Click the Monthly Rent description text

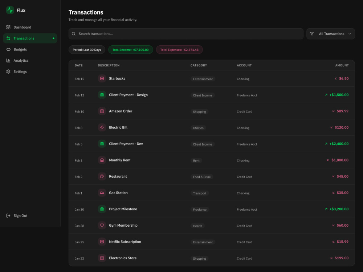[120, 160]
